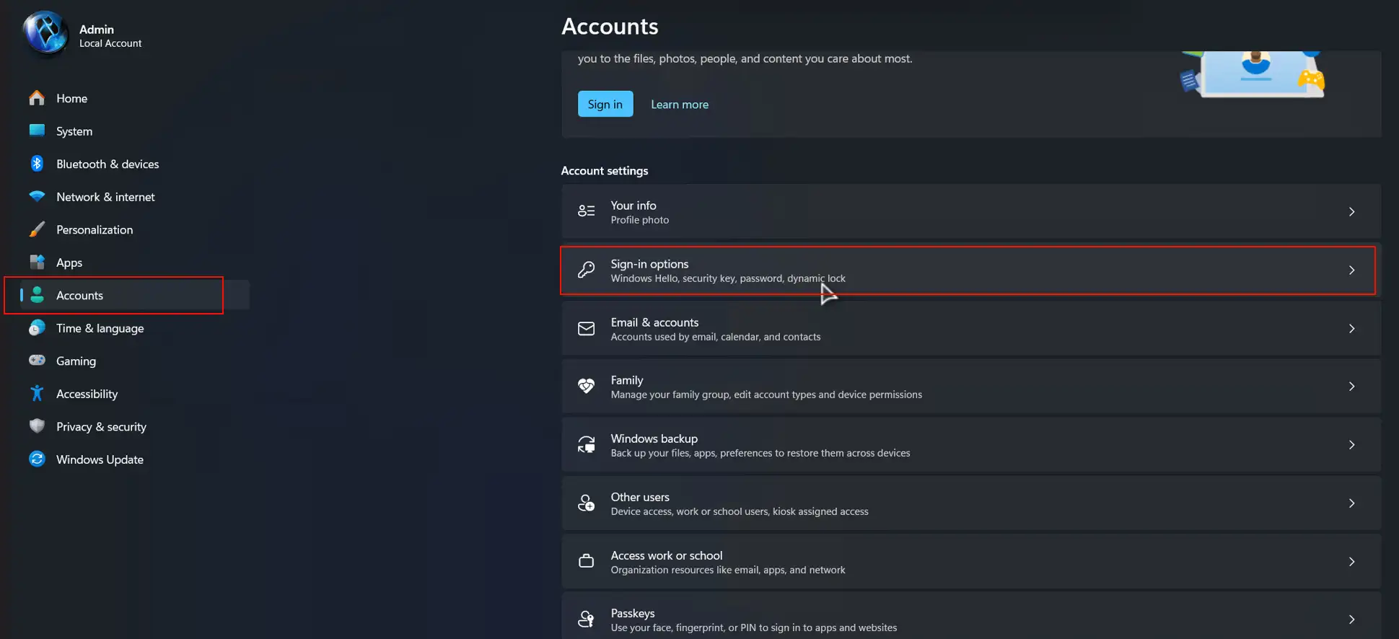The height and width of the screenshot is (639, 1399).
Task: Click the 'Admin' account name
Action: [x=97, y=30]
